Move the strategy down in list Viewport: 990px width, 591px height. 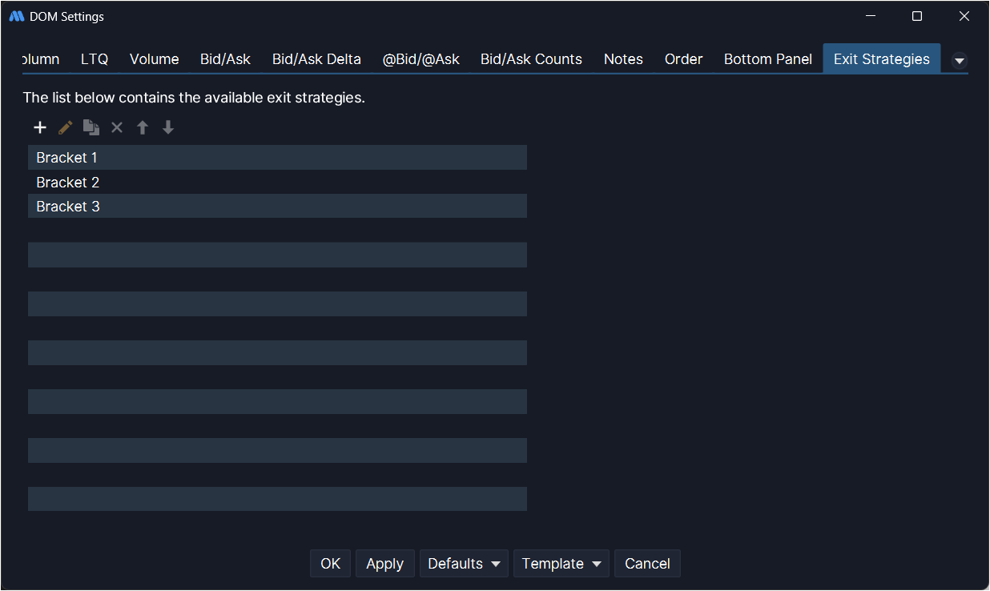coord(168,127)
